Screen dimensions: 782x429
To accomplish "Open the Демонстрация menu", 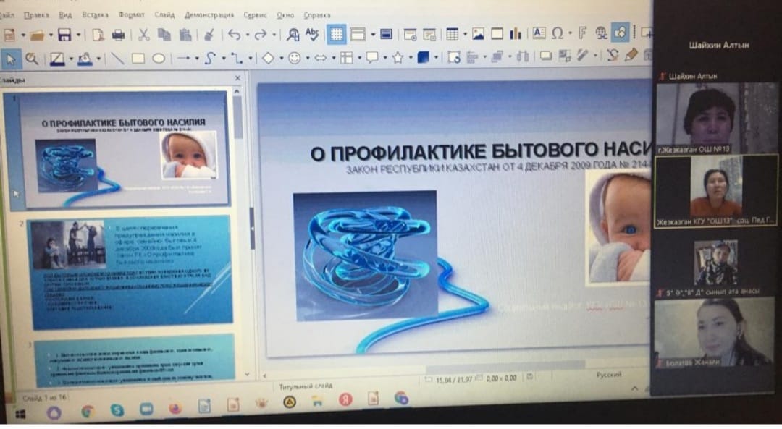I will (x=209, y=14).
